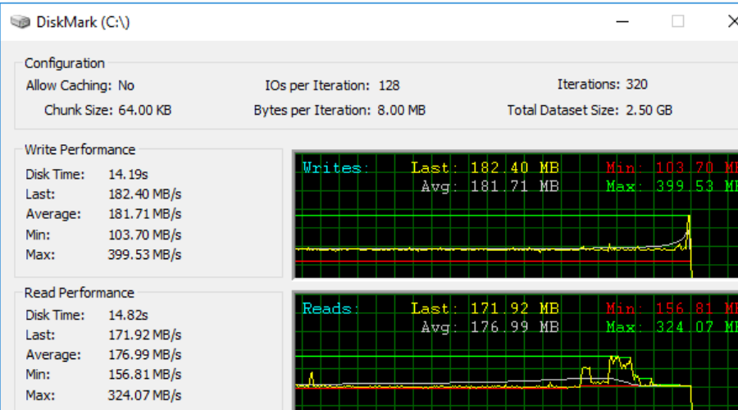Click the Read Performance group label
Image resolution: width=738 pixels, height=410 pixels.
80,293
